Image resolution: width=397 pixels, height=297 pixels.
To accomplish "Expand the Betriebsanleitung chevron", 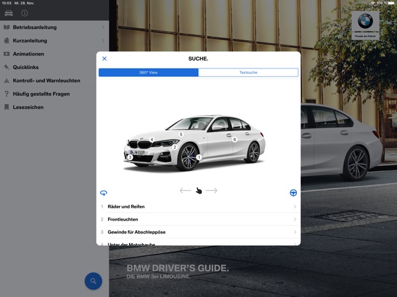I will click(103, 27).
